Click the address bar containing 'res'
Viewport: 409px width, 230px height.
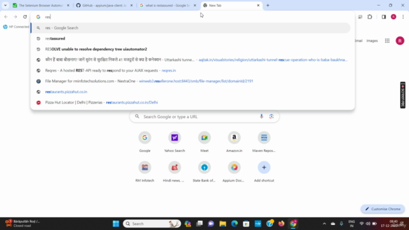tap(192, 17)
